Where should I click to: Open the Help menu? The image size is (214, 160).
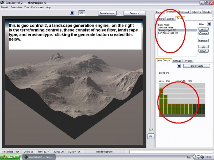tap(48, 7)
